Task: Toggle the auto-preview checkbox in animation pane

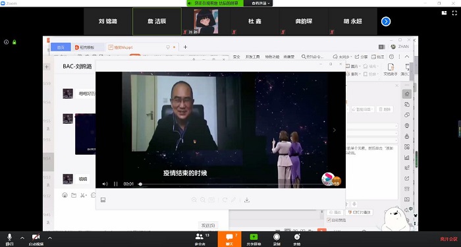Action: coord(329,220)
